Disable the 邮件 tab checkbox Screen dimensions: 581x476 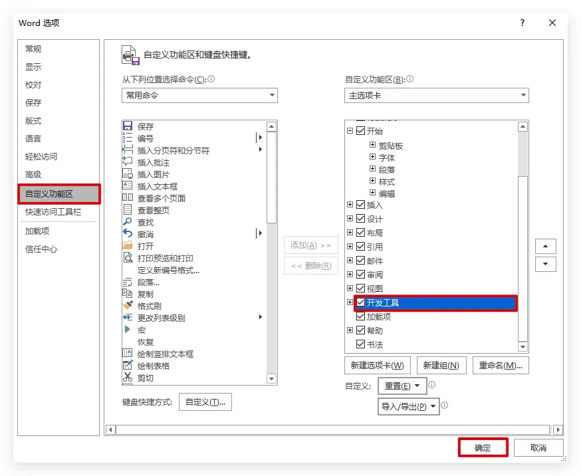(361, 261)
